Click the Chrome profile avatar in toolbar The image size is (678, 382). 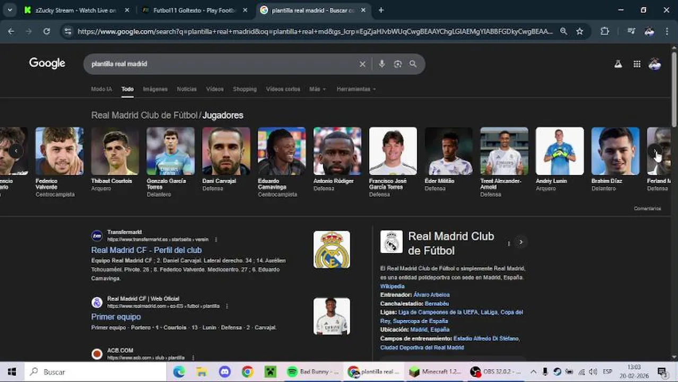[x=649, y=31]
